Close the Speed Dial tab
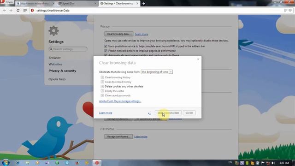The image size is (295, 166). click(95, 3)
